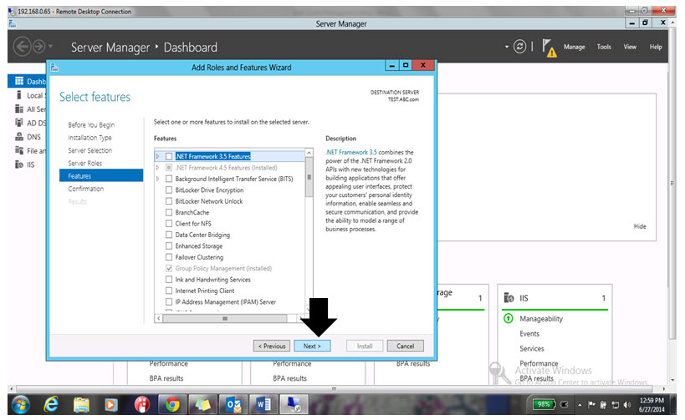The image size is (685, 420).
Task: Check the .NET Framework 3.5 Features checkbox
Action: click(169, 156)
